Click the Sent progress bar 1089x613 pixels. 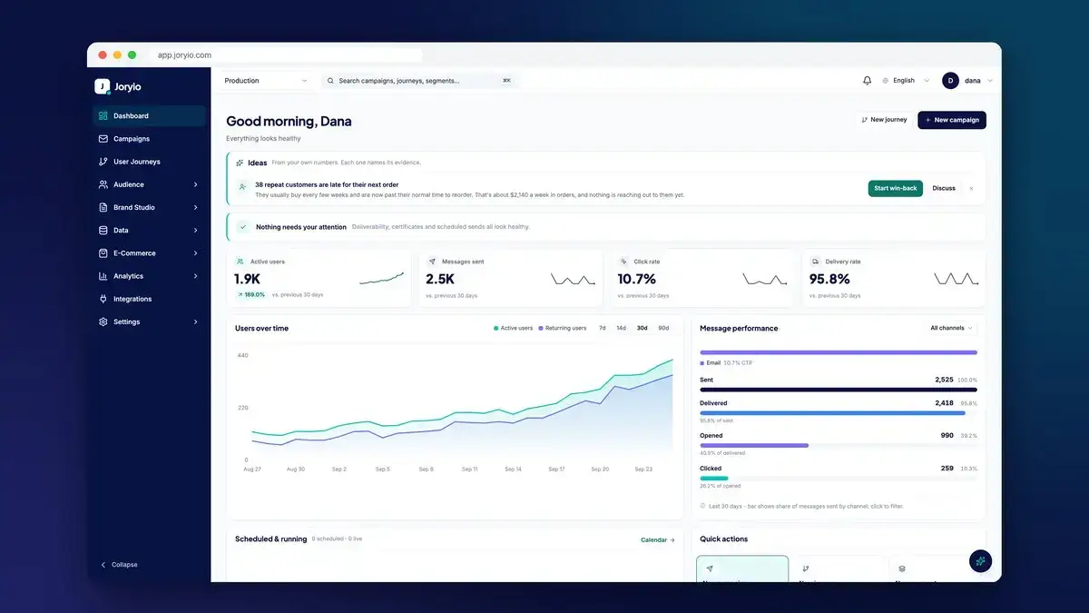point(839,390)
